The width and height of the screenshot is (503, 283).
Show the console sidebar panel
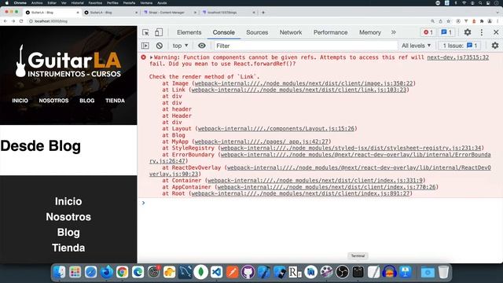click(145, 46)
